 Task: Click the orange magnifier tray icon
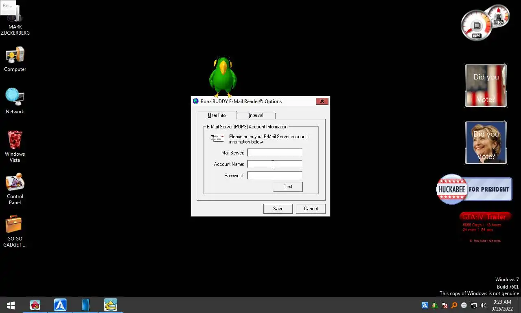click(454, 305)
